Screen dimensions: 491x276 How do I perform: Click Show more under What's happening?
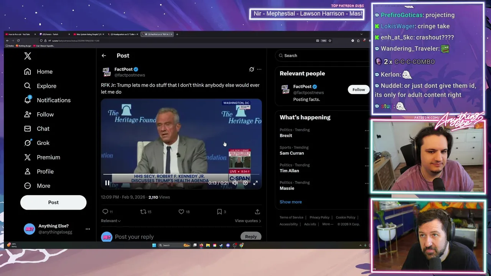(x=290, y=202)
